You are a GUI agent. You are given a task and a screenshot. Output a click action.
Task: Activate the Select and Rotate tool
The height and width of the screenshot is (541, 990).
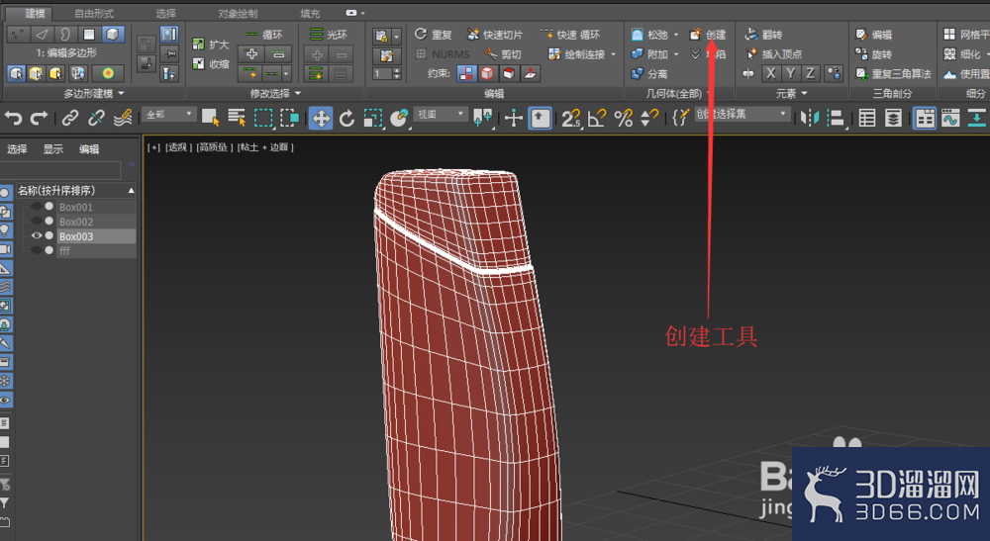[347, 118]
